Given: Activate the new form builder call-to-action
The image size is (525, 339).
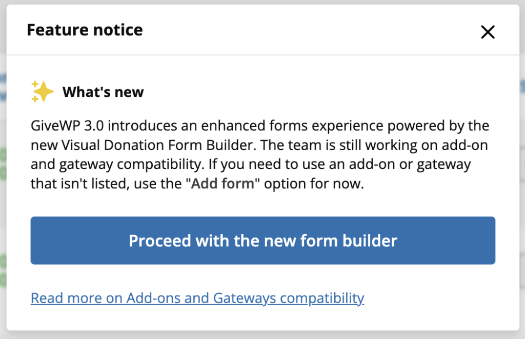Looking at the screenshot, I should click(x=262, y=240).
